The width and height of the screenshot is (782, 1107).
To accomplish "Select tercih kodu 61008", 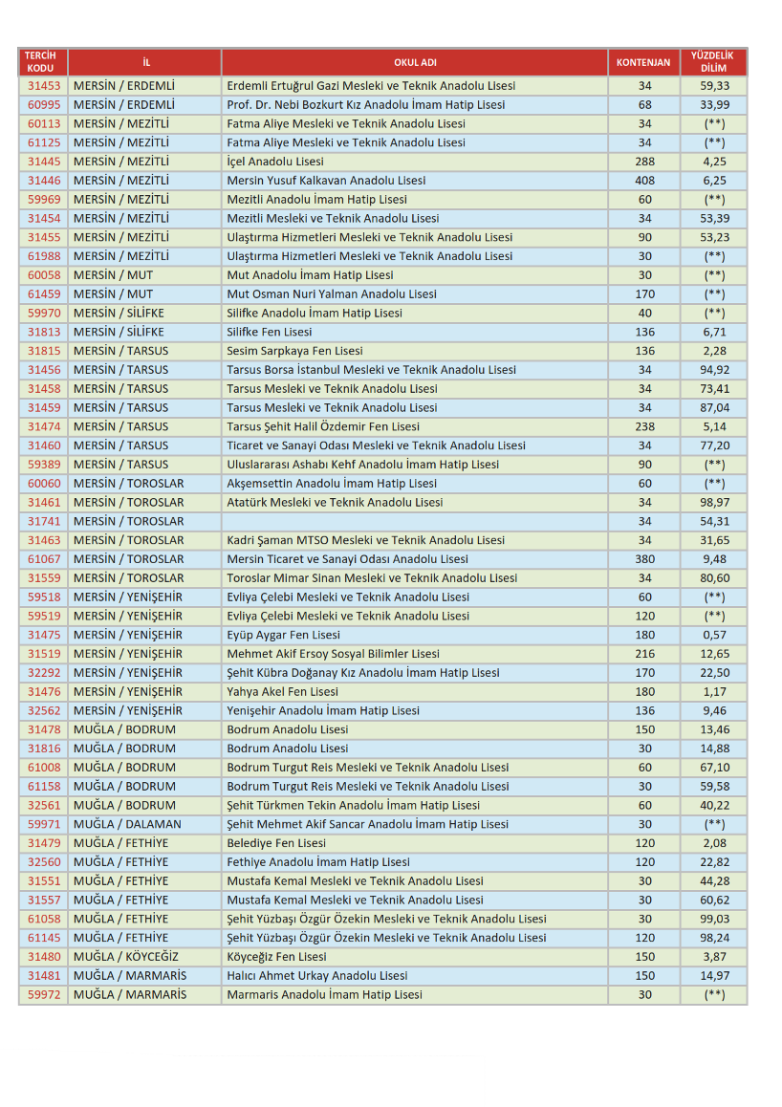I will (45, 768).
